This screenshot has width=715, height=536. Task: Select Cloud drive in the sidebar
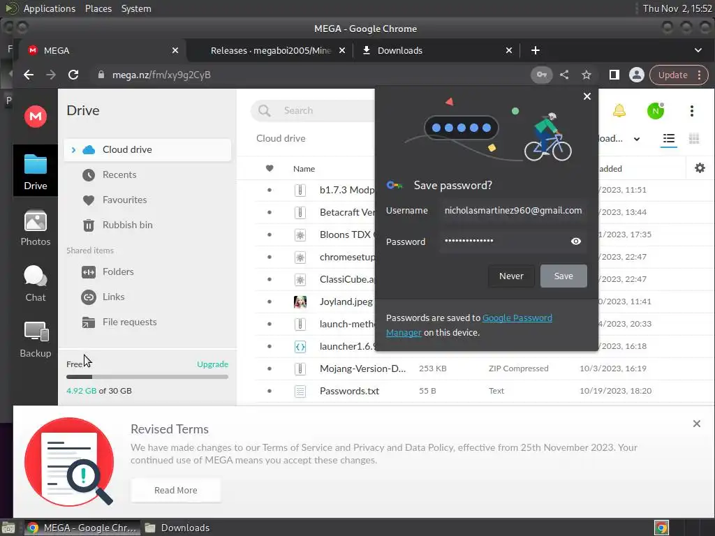(147, 149)
